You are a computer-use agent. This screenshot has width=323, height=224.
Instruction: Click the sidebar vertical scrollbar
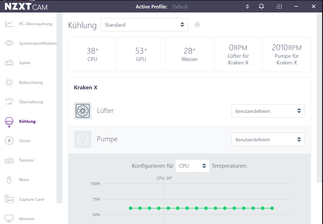click(x=59, y=108)
